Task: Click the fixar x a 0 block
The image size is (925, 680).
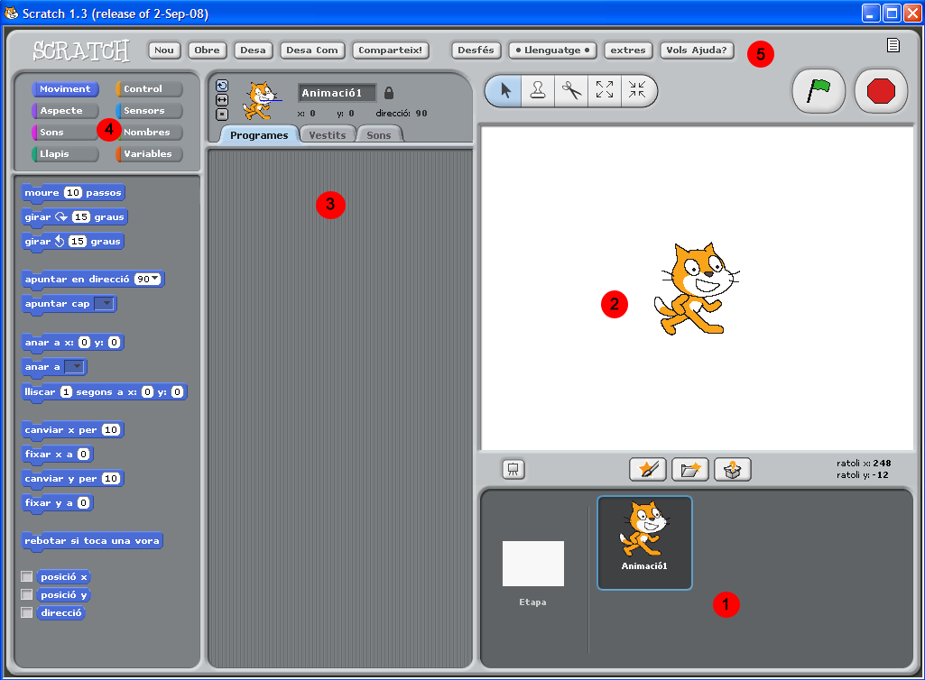Action: pos(57,455)
